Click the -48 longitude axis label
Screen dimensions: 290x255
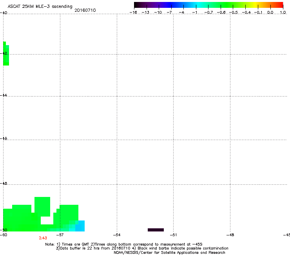click(x=230, y=235)
